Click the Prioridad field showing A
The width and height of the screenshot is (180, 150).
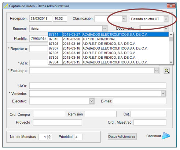(78, 137)
